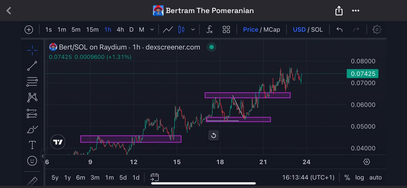Tap the share icon in header
This screenshot has height=188, width=407.
tap(339, 11)
